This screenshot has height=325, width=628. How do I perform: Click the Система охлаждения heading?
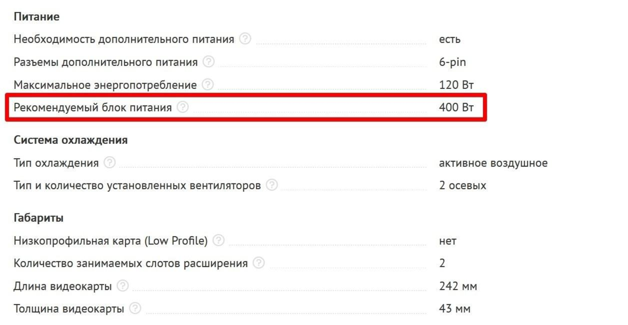(71, 141)
